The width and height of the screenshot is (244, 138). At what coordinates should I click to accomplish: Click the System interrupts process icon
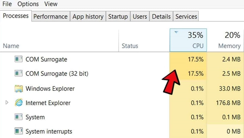[19, 131]
